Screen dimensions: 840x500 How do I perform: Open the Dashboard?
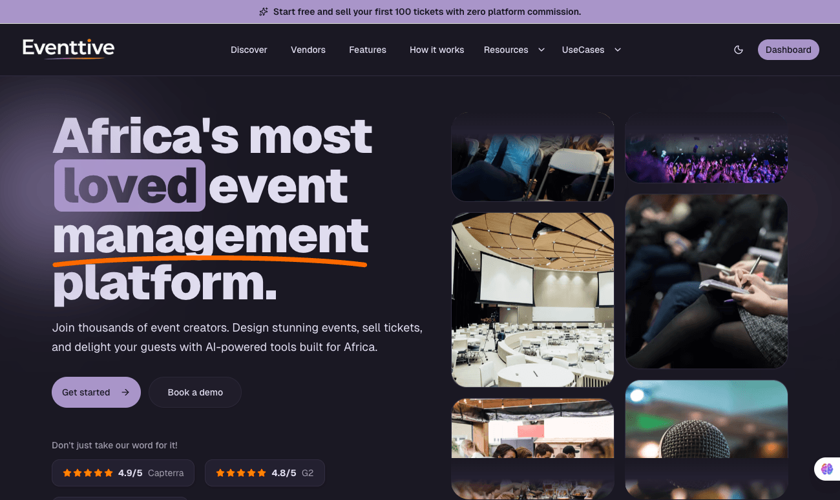point(788,49)
